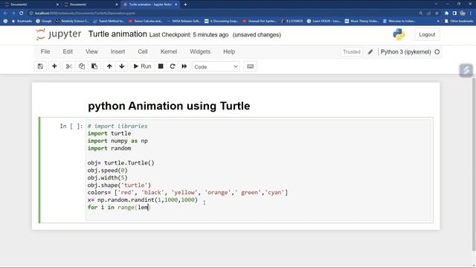Open the browser tab search chevron
The image size is (476, 268).
436,4
